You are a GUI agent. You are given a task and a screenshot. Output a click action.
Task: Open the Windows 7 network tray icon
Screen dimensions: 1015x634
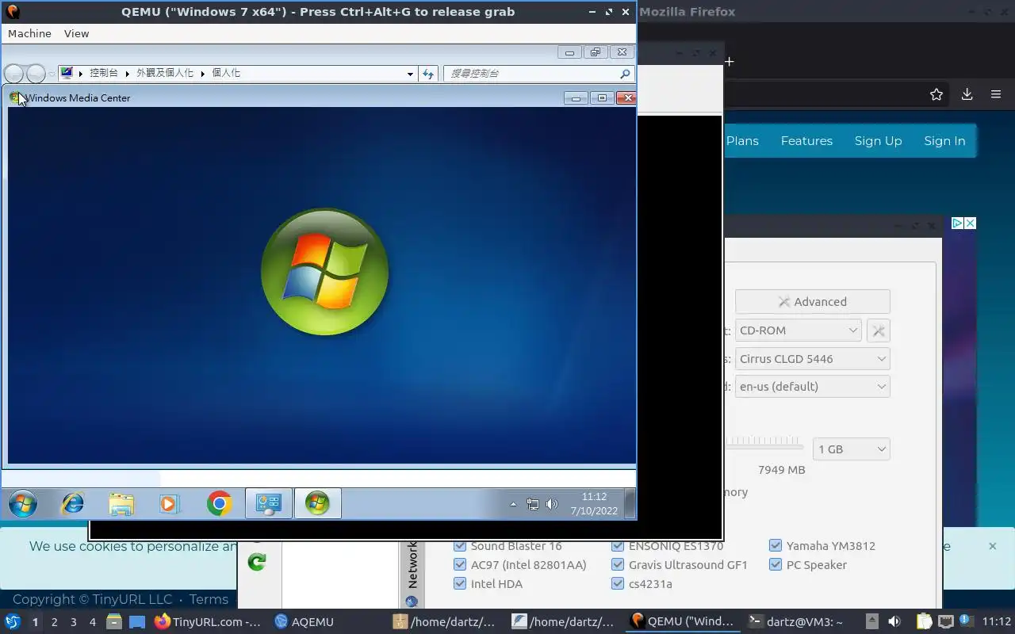coord(533,504)
